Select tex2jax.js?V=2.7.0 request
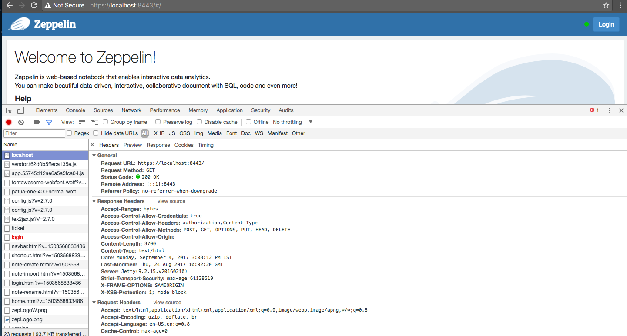 (x=45, y=219)
